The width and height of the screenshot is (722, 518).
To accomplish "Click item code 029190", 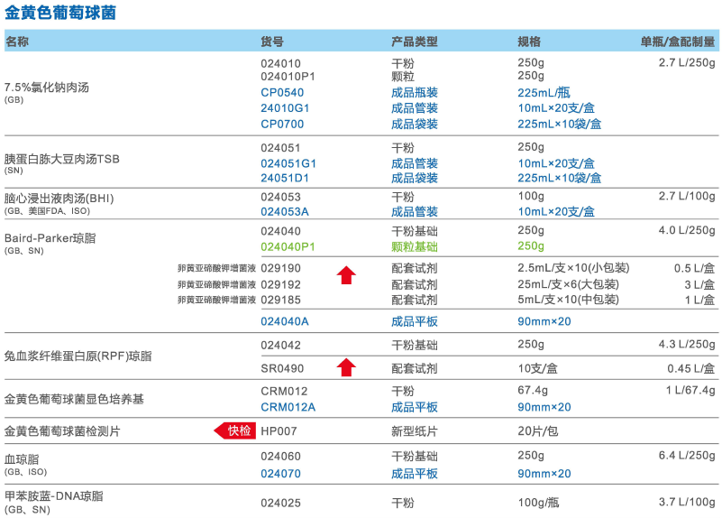I will pos(281,268).
